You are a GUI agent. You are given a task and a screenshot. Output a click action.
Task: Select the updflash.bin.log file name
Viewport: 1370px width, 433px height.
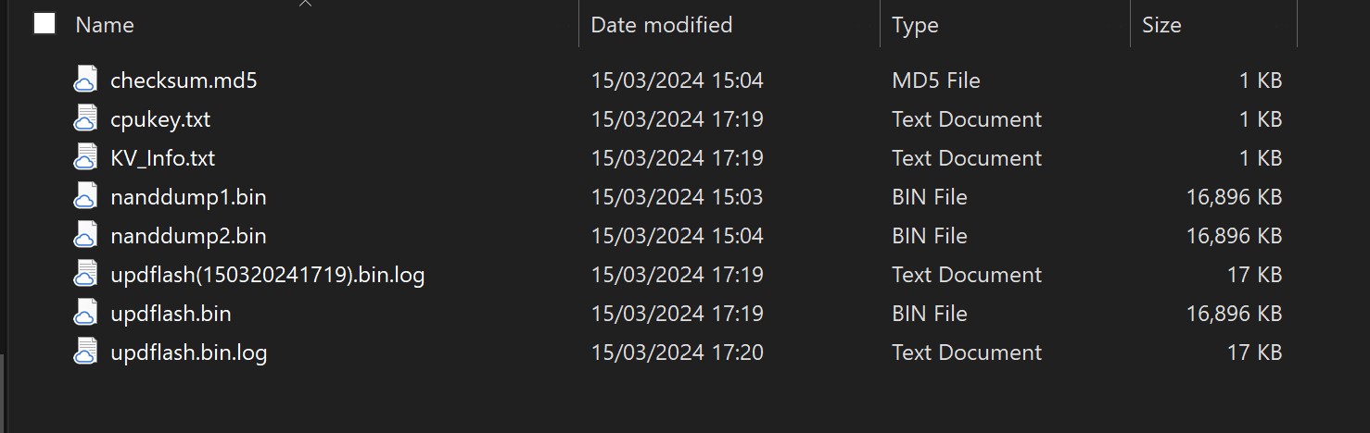[x=188, y=353]
